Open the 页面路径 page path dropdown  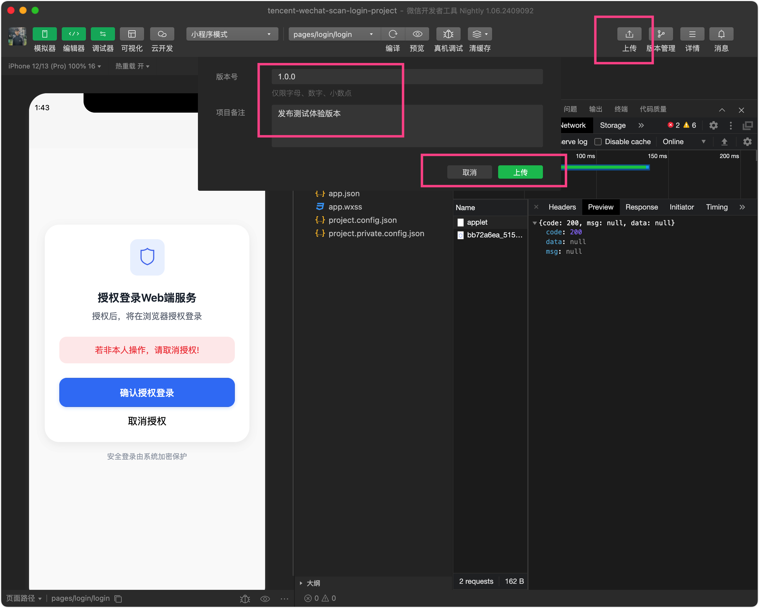[24, 599]
